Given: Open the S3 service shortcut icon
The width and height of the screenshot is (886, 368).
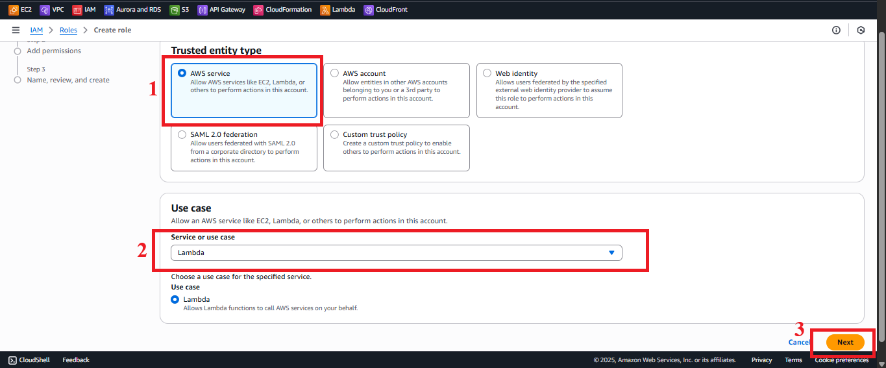Looking at the screenshot, I should click(175, 10).
